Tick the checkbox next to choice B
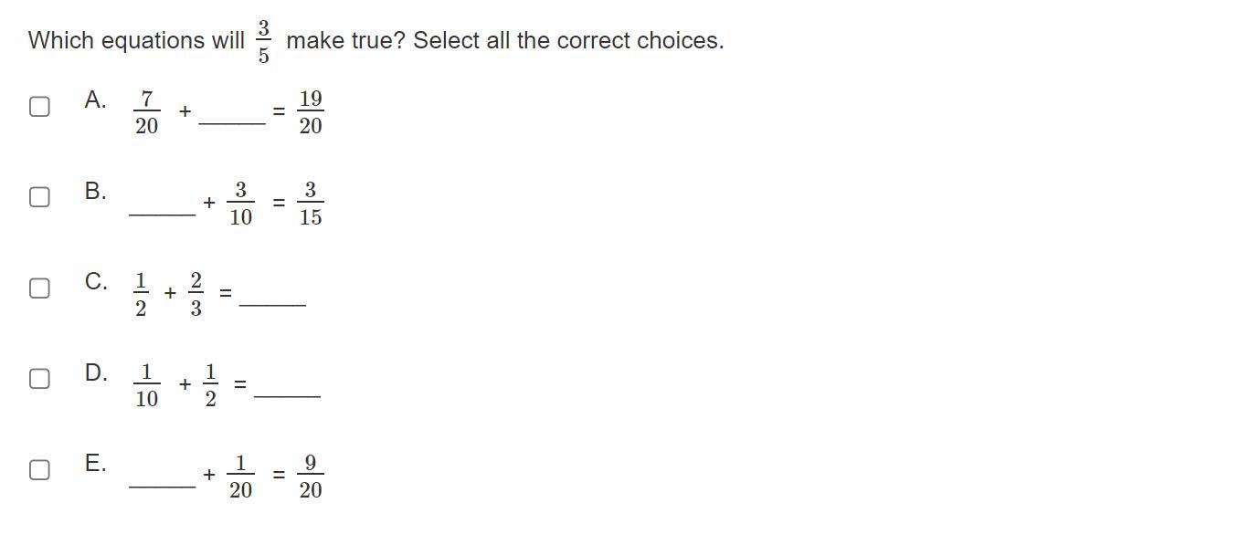This screenshot has height=545, width=1259. click(39, 197)
